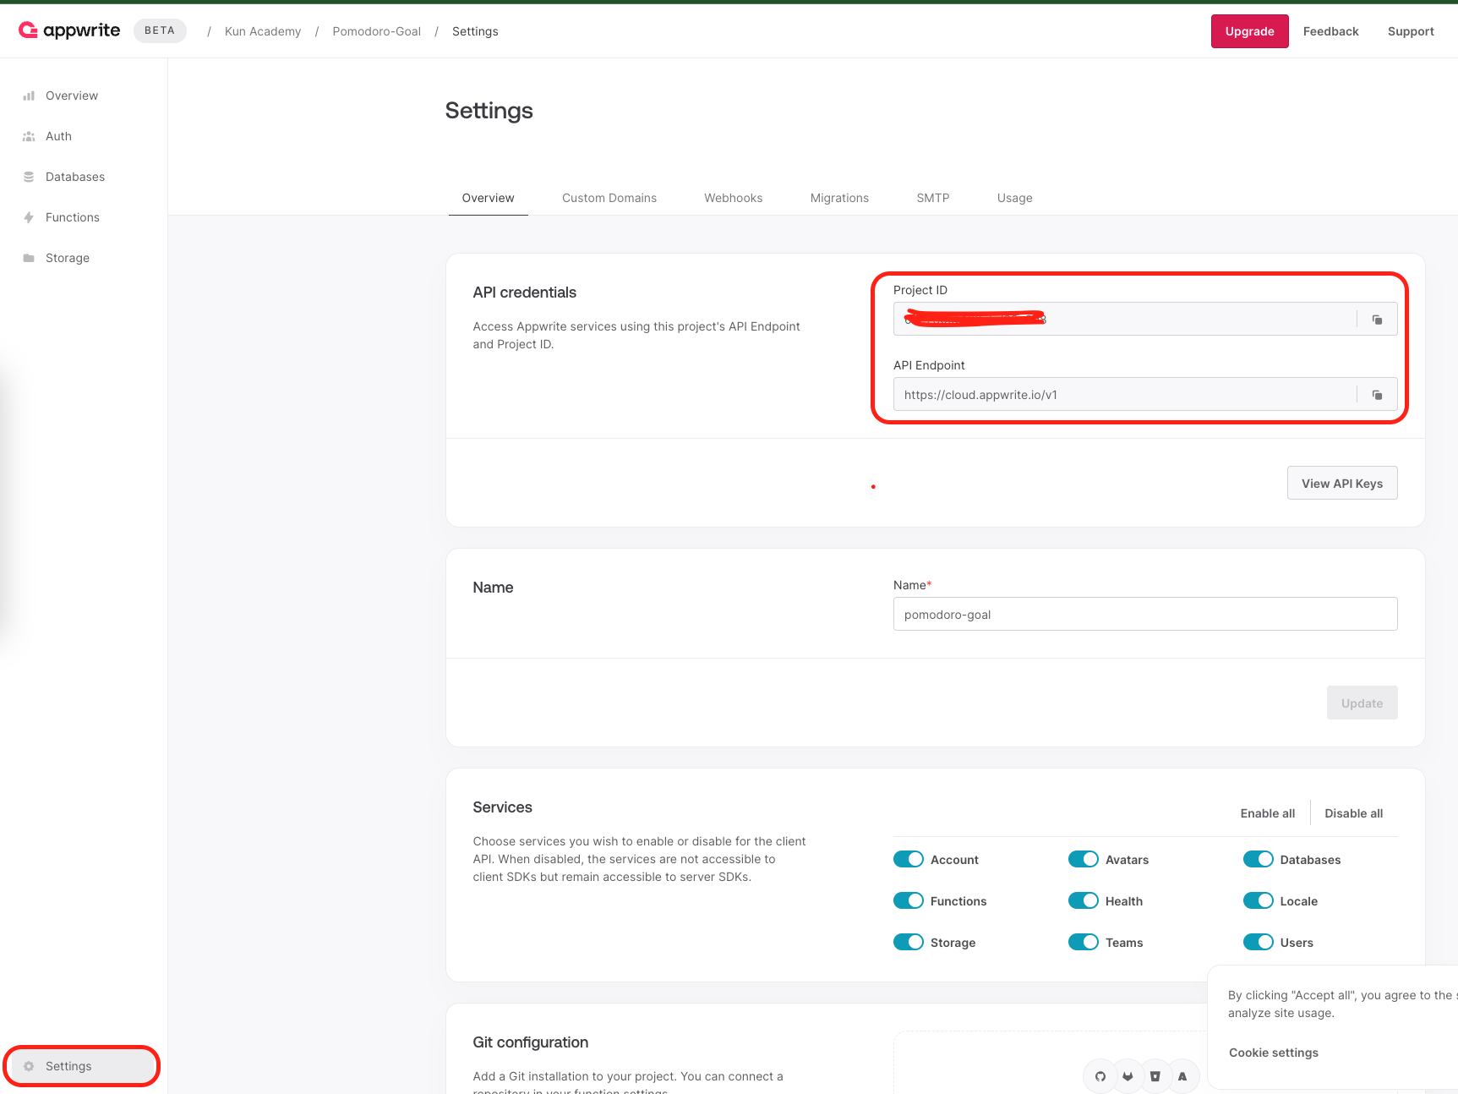Choose the Azure 'A' icon in Git configuration
1458x1094 pixels.
click(1182, 1076)
